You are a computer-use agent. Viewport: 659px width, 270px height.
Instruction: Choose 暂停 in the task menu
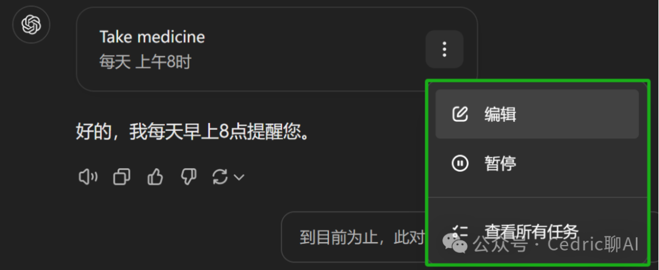[537, 163]
